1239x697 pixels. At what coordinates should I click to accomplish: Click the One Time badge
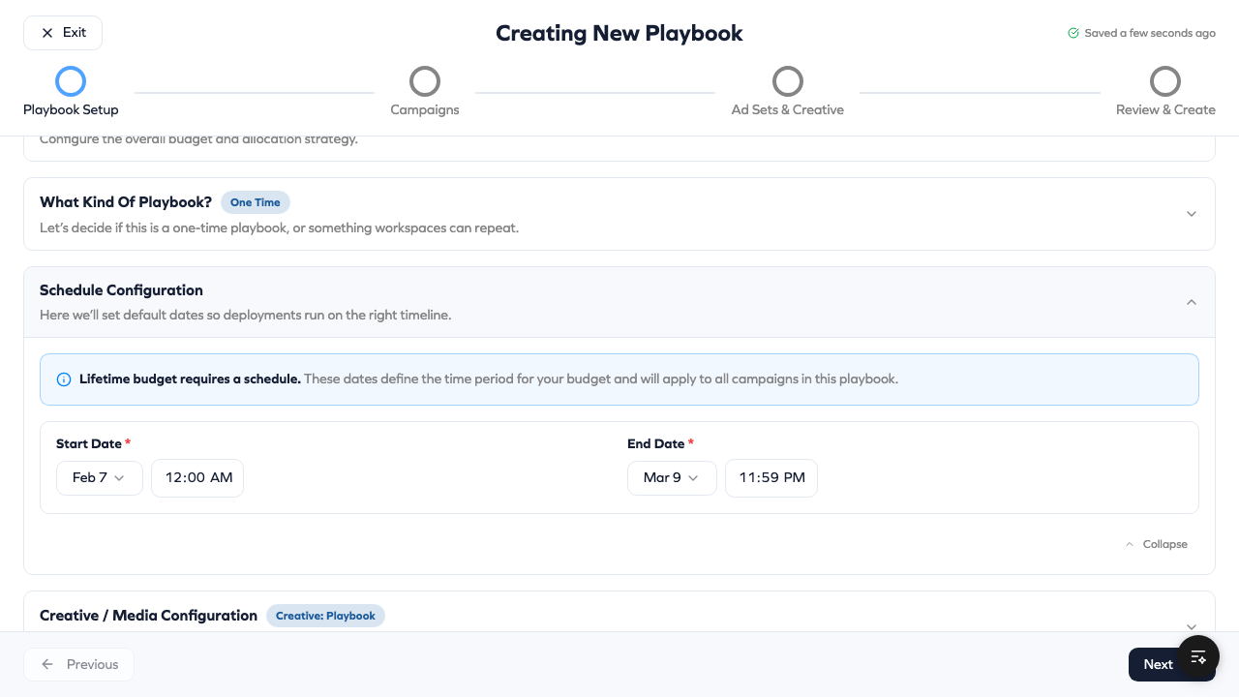click(256, 202)
